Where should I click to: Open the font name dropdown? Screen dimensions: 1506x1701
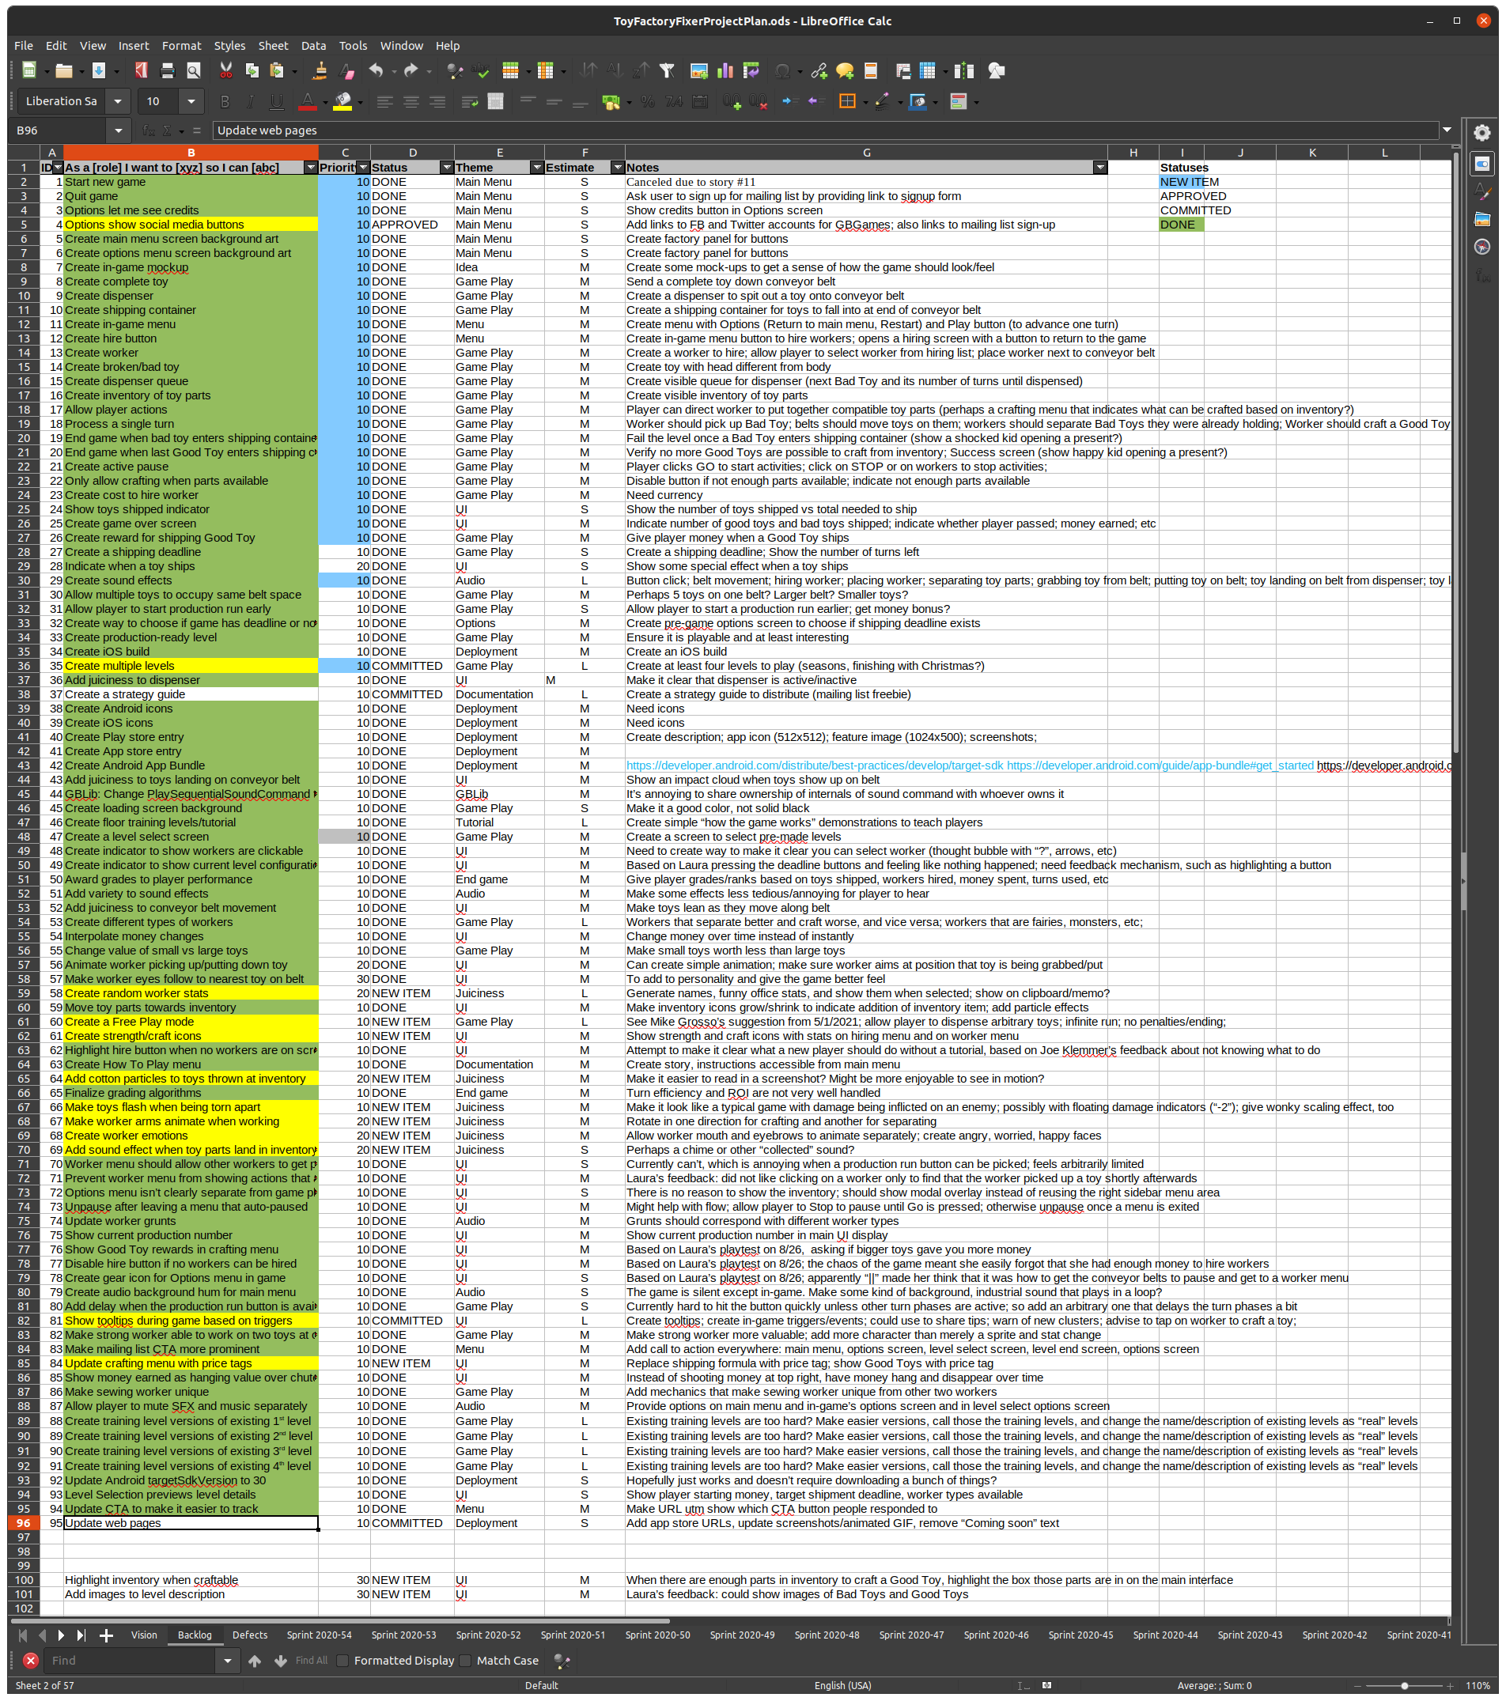pyautogui.click(x=118, y=101)
